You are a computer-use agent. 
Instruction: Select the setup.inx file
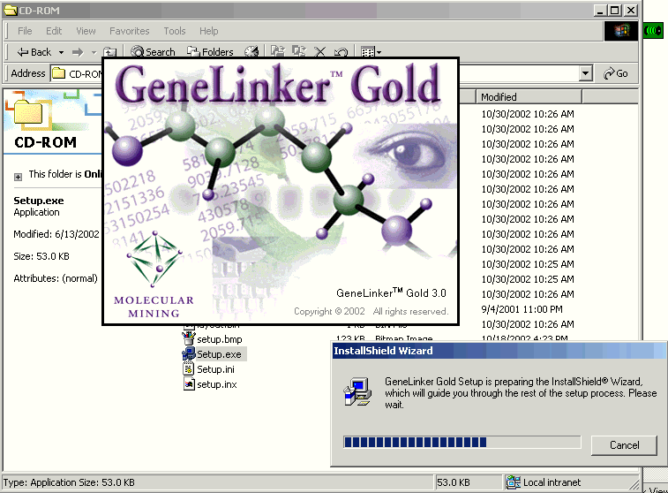[x=217, y=384]
